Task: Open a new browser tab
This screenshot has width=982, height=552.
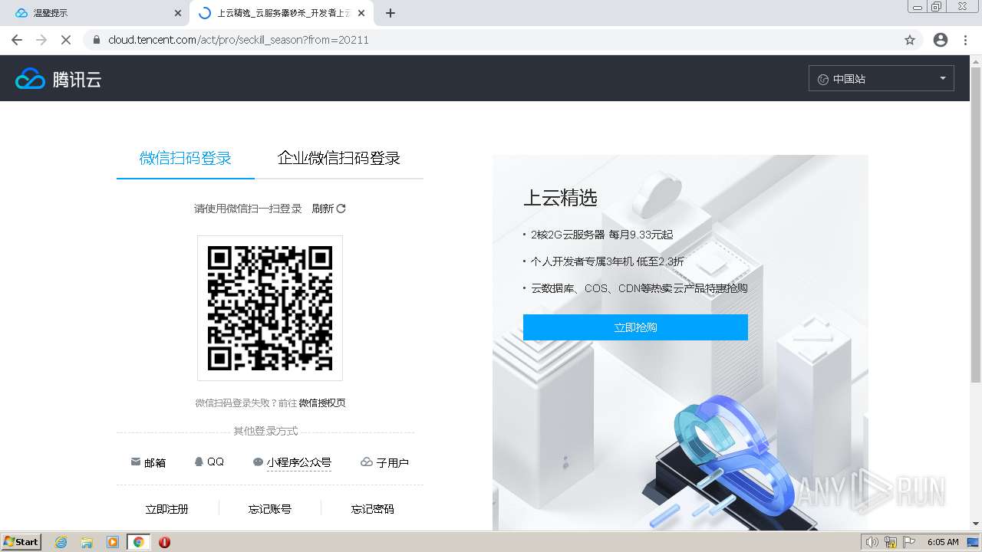Action: (x=390, y=13)
